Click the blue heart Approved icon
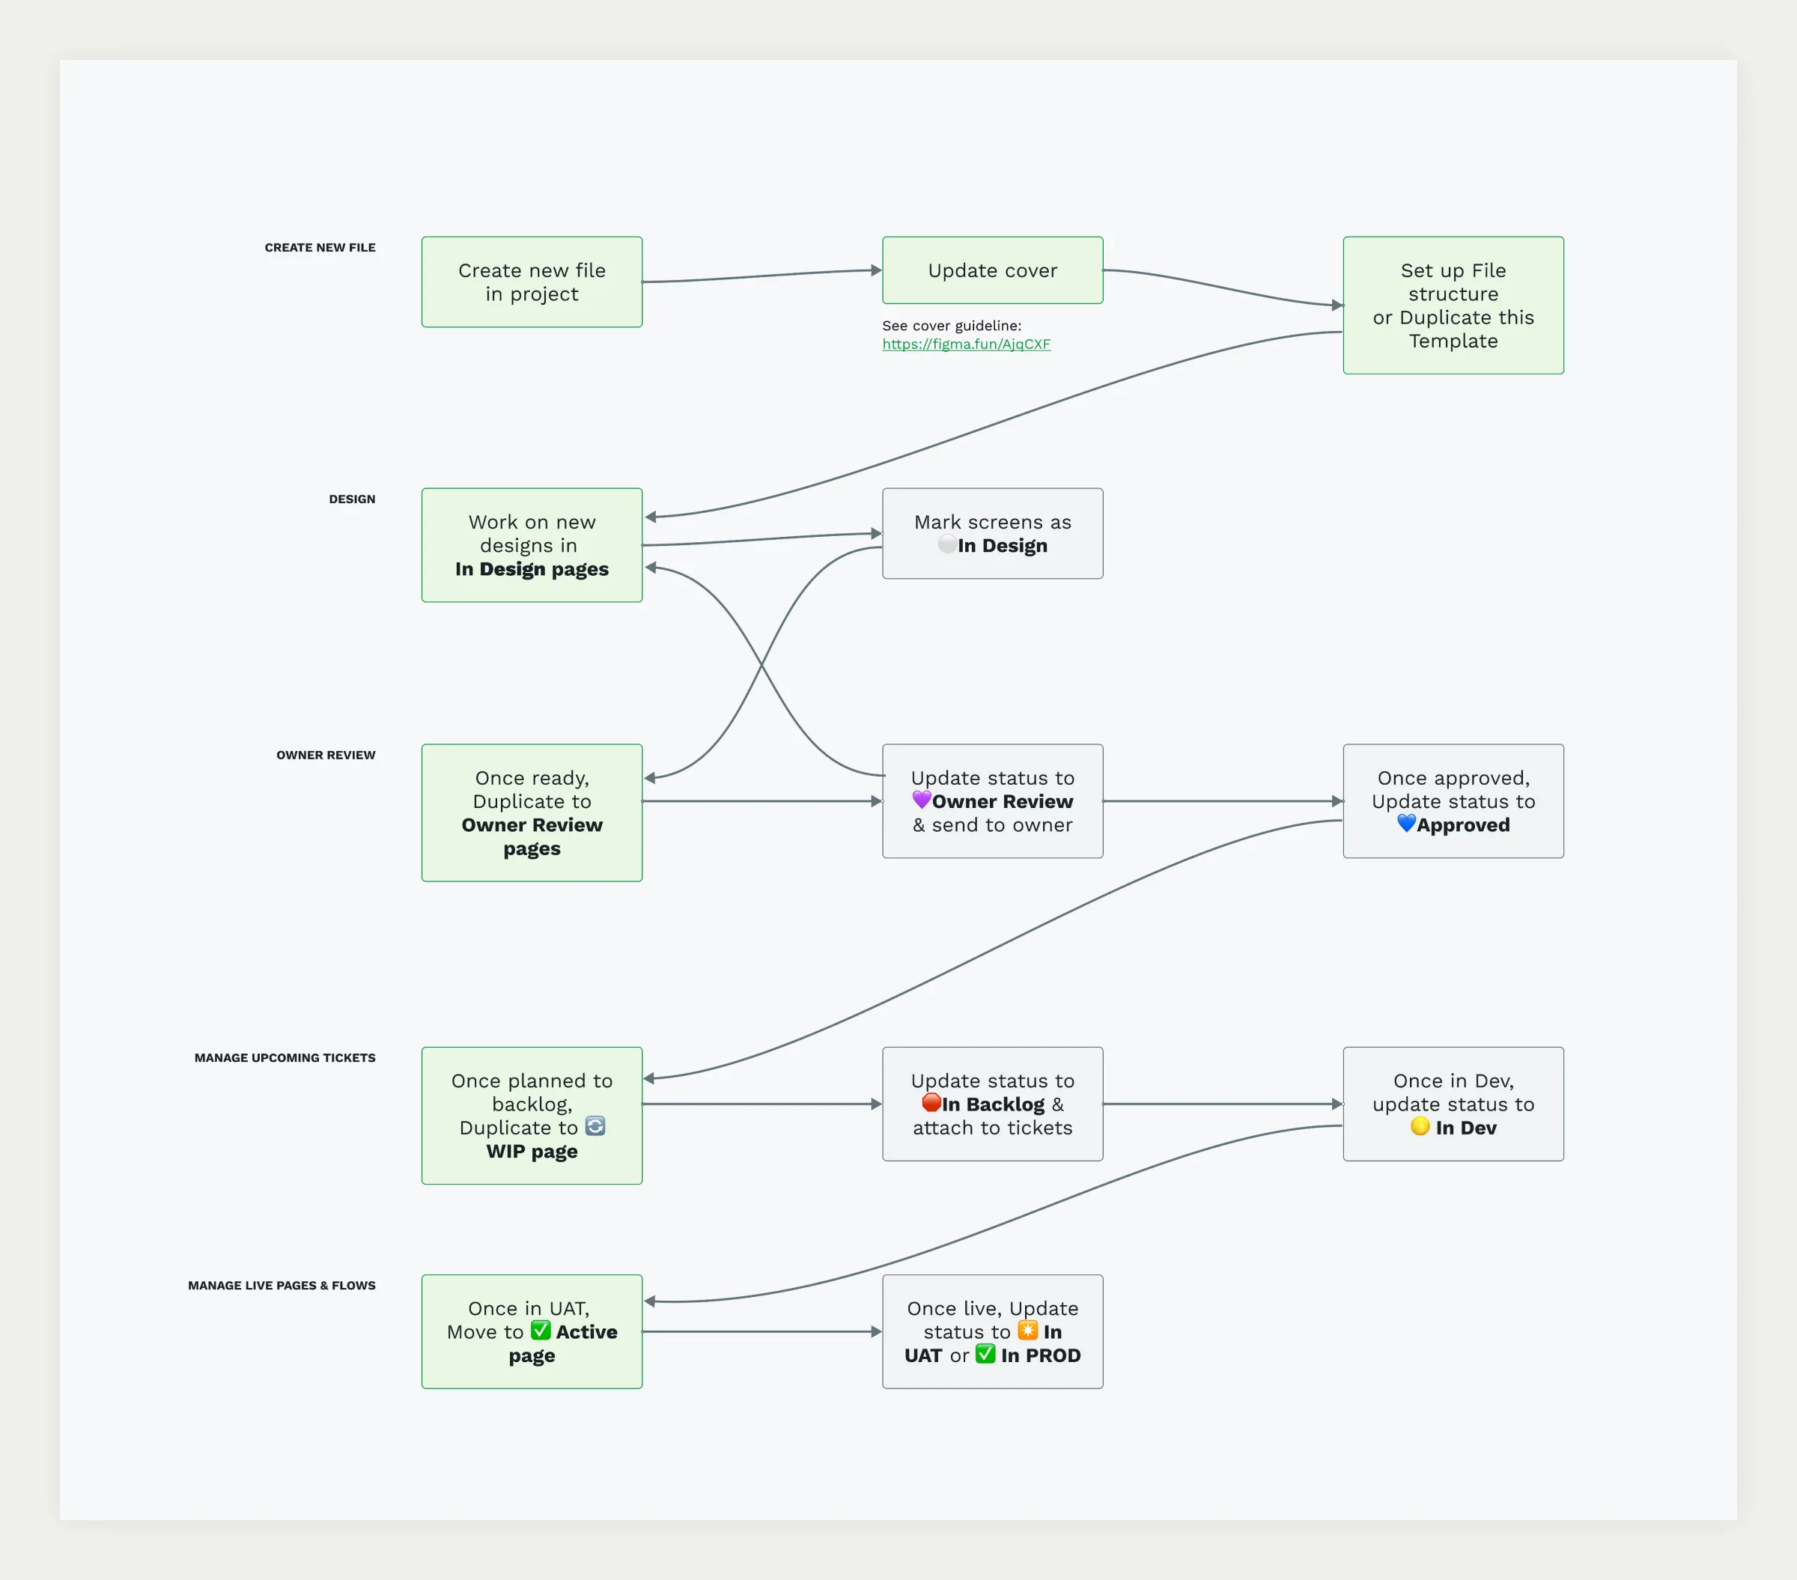 click(x=1405, y=824)
